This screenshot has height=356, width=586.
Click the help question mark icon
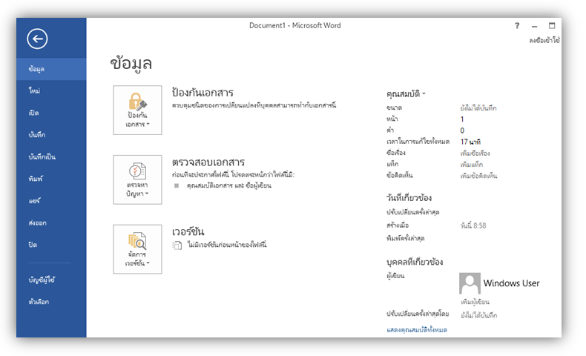[517, 26]
